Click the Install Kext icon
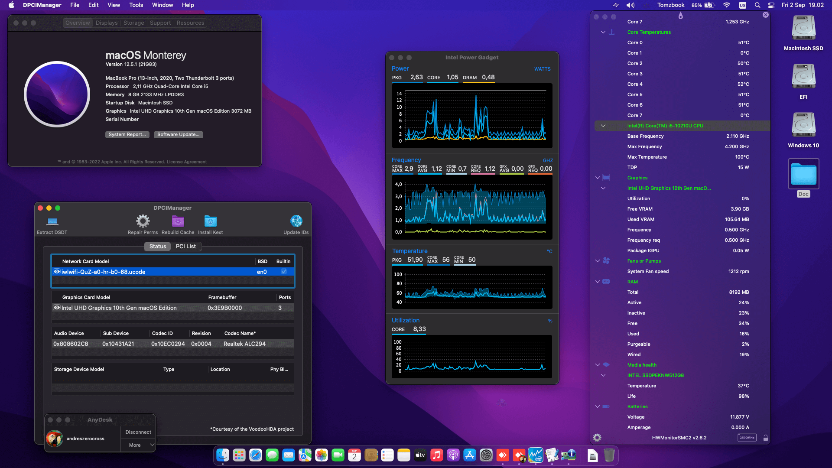This screenshot has height=468, width=832. point(210,221)
